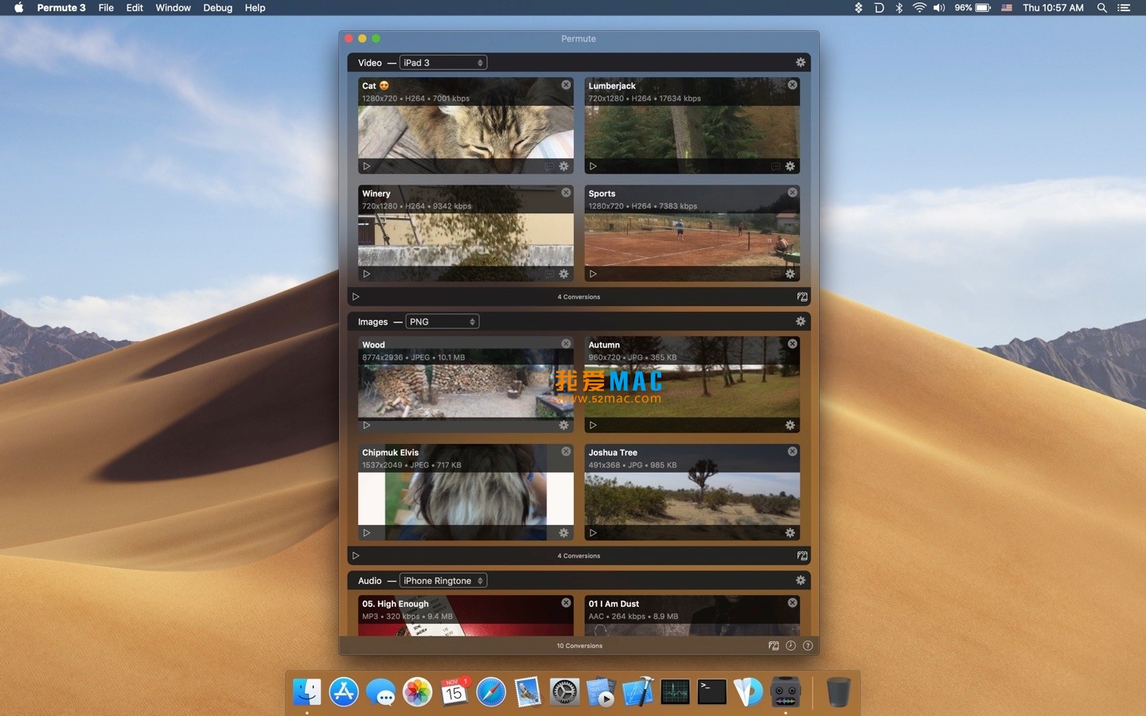
Task: Click the 4 Conversions bar under Video
Action: coord(579,297)
